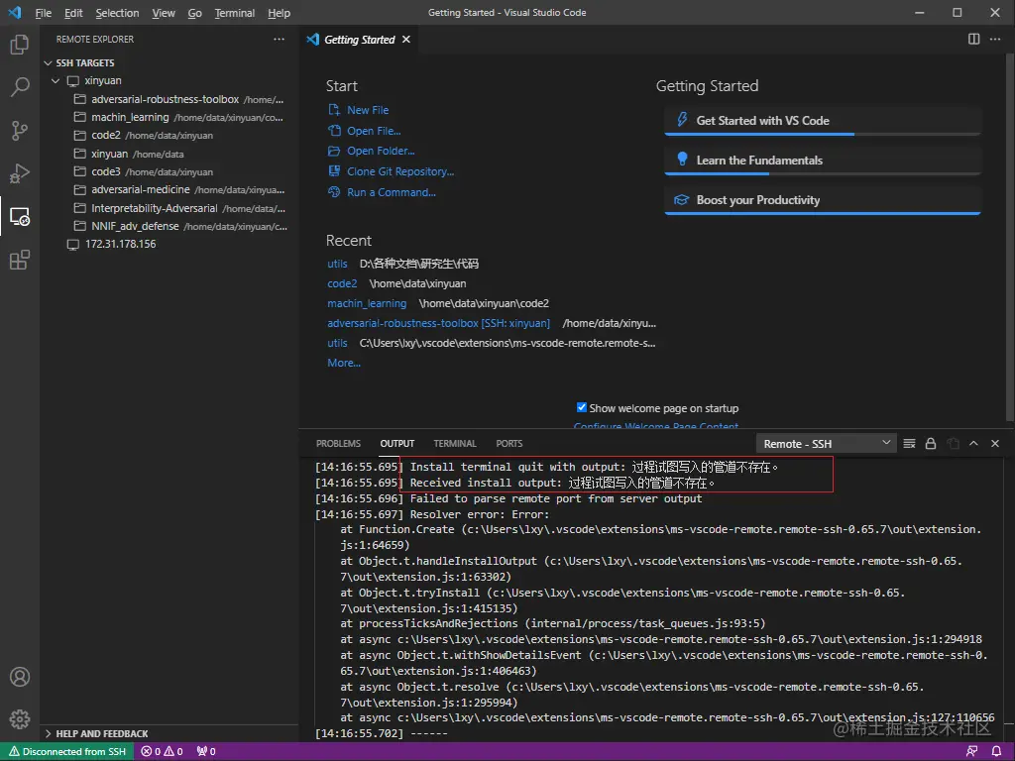Uncheck Show welcome page on startup
Screen dimensions: 1015x761
click(x=582, y=407)
